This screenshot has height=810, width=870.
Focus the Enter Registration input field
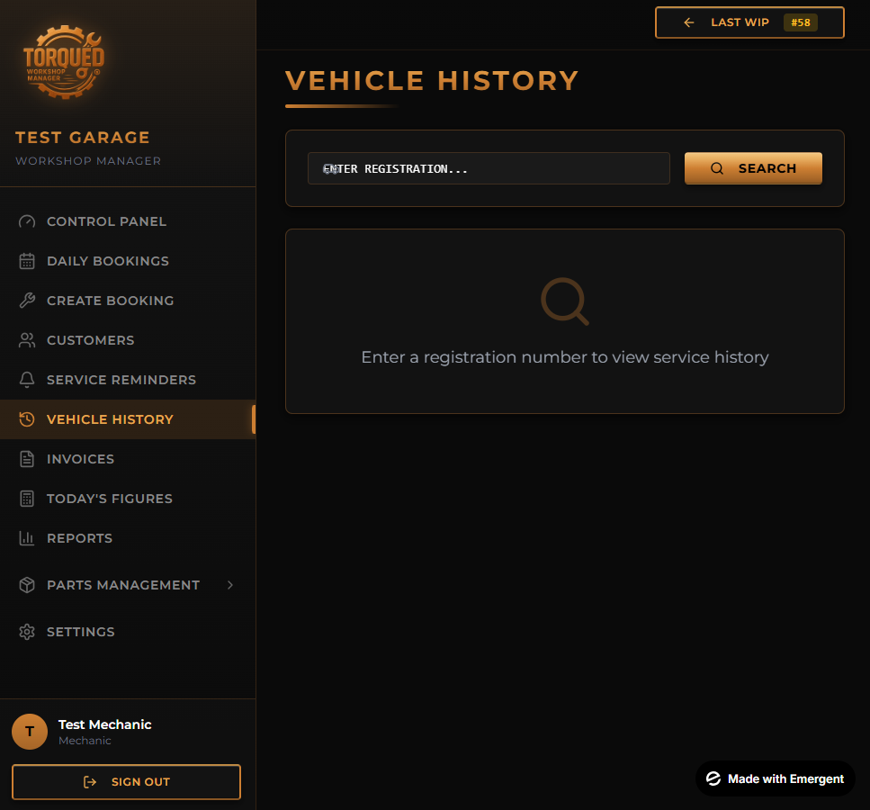(x=489, y=168)
